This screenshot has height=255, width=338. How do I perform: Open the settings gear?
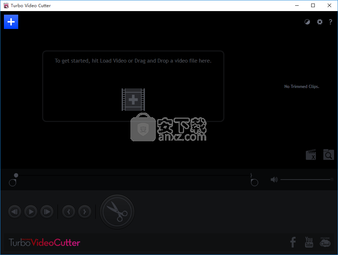tap(320, 22)
